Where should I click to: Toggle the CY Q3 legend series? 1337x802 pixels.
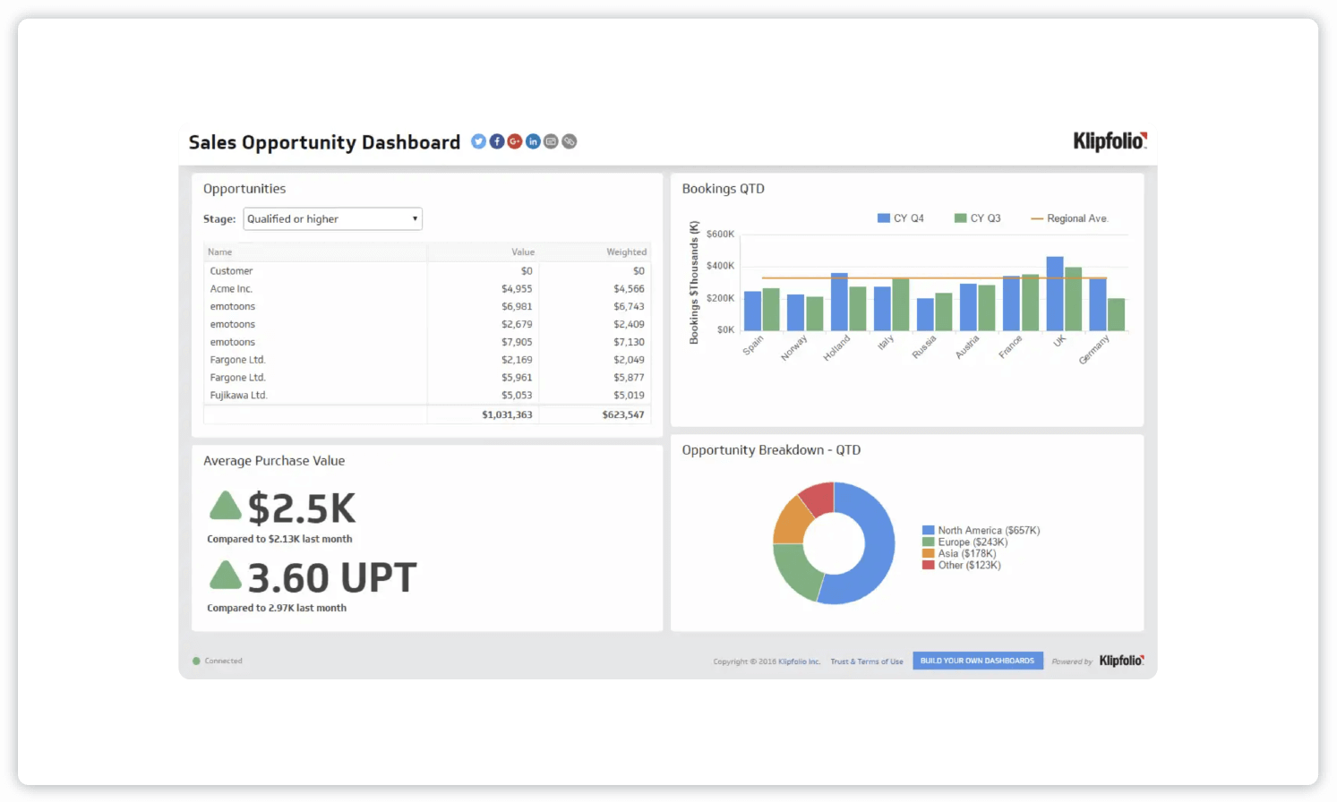(977, 218)
